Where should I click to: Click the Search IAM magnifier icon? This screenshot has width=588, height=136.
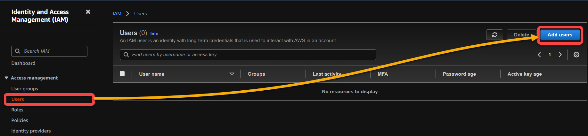pos(18,51)
